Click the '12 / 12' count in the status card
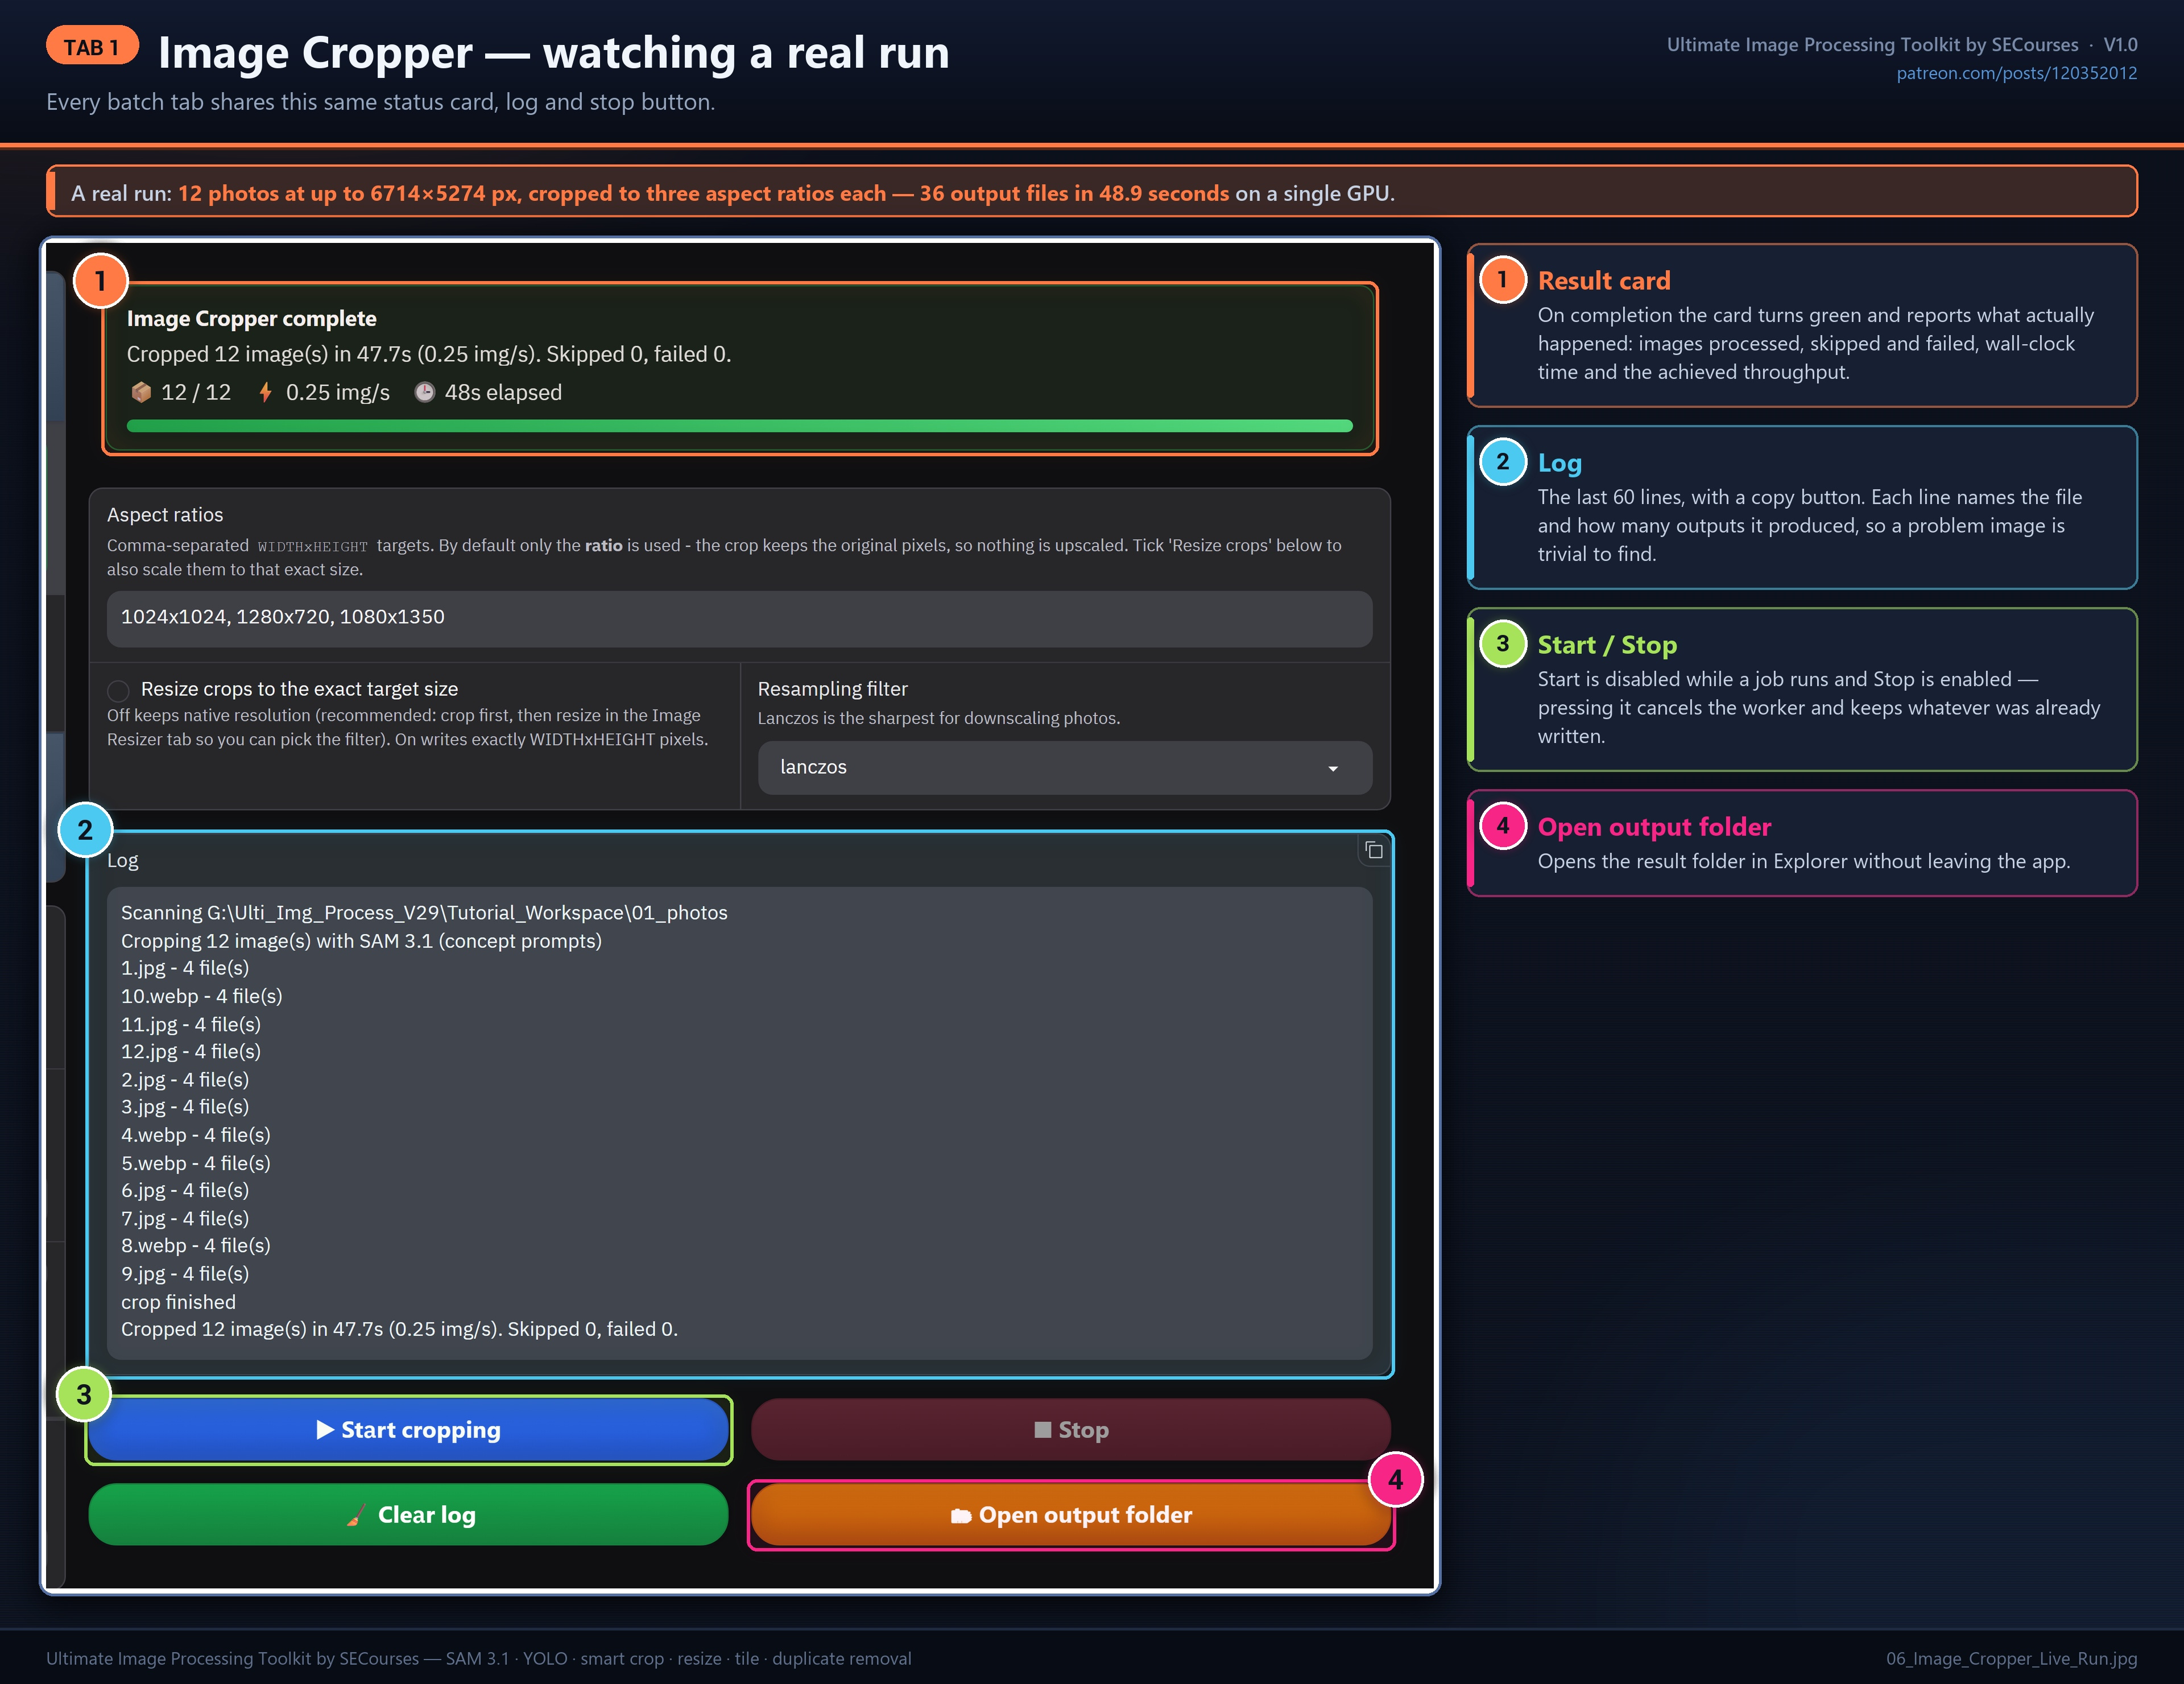 click(x=196, y=392)
